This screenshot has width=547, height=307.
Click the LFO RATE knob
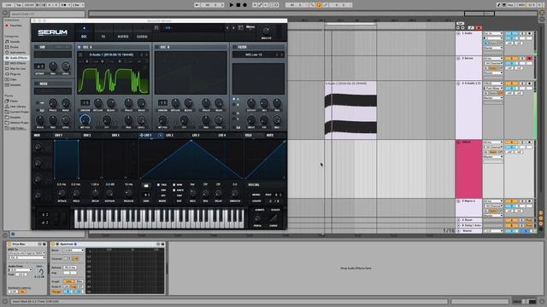(192, 194)
